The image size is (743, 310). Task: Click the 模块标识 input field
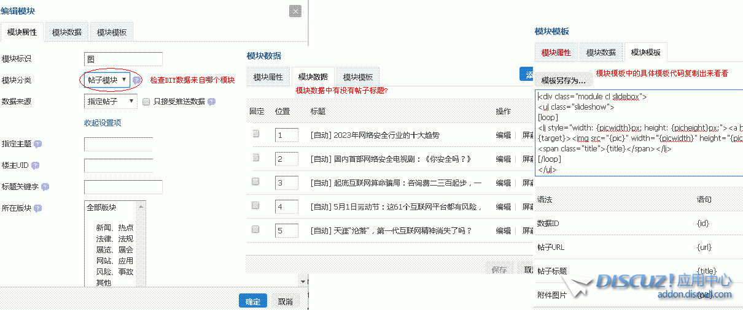pyautogui.click(x=123, y=59)
